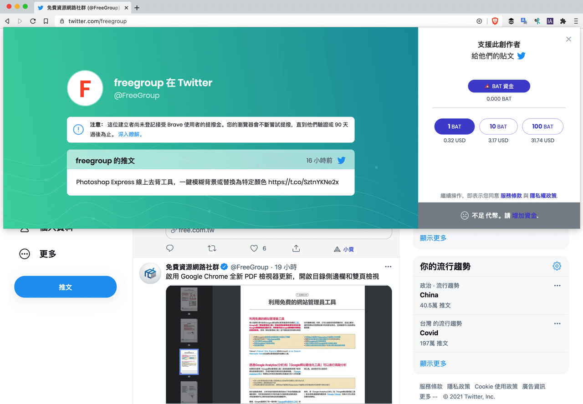The image size is (583, 404).
Task: Reload the page with refresh icon
Action: click(33, 21)
